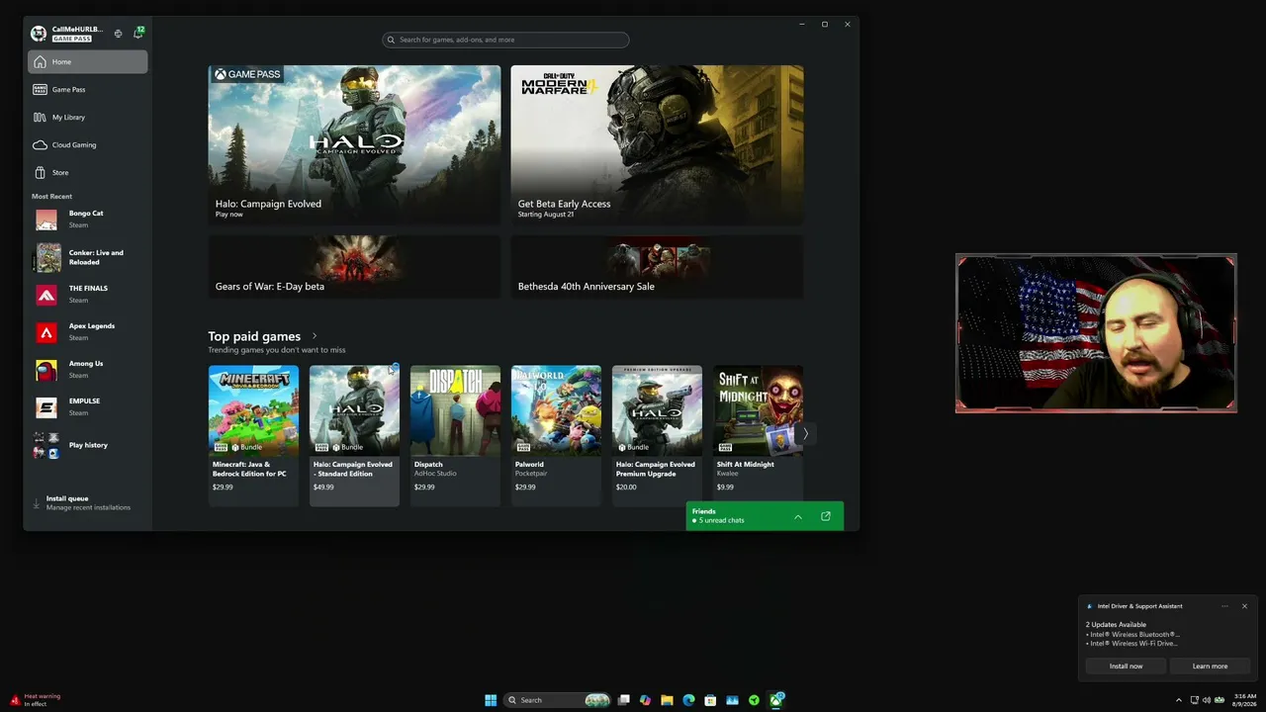Open the Dispatch game card
This screenshot has height=712, width=1266.
pos(455,436)
